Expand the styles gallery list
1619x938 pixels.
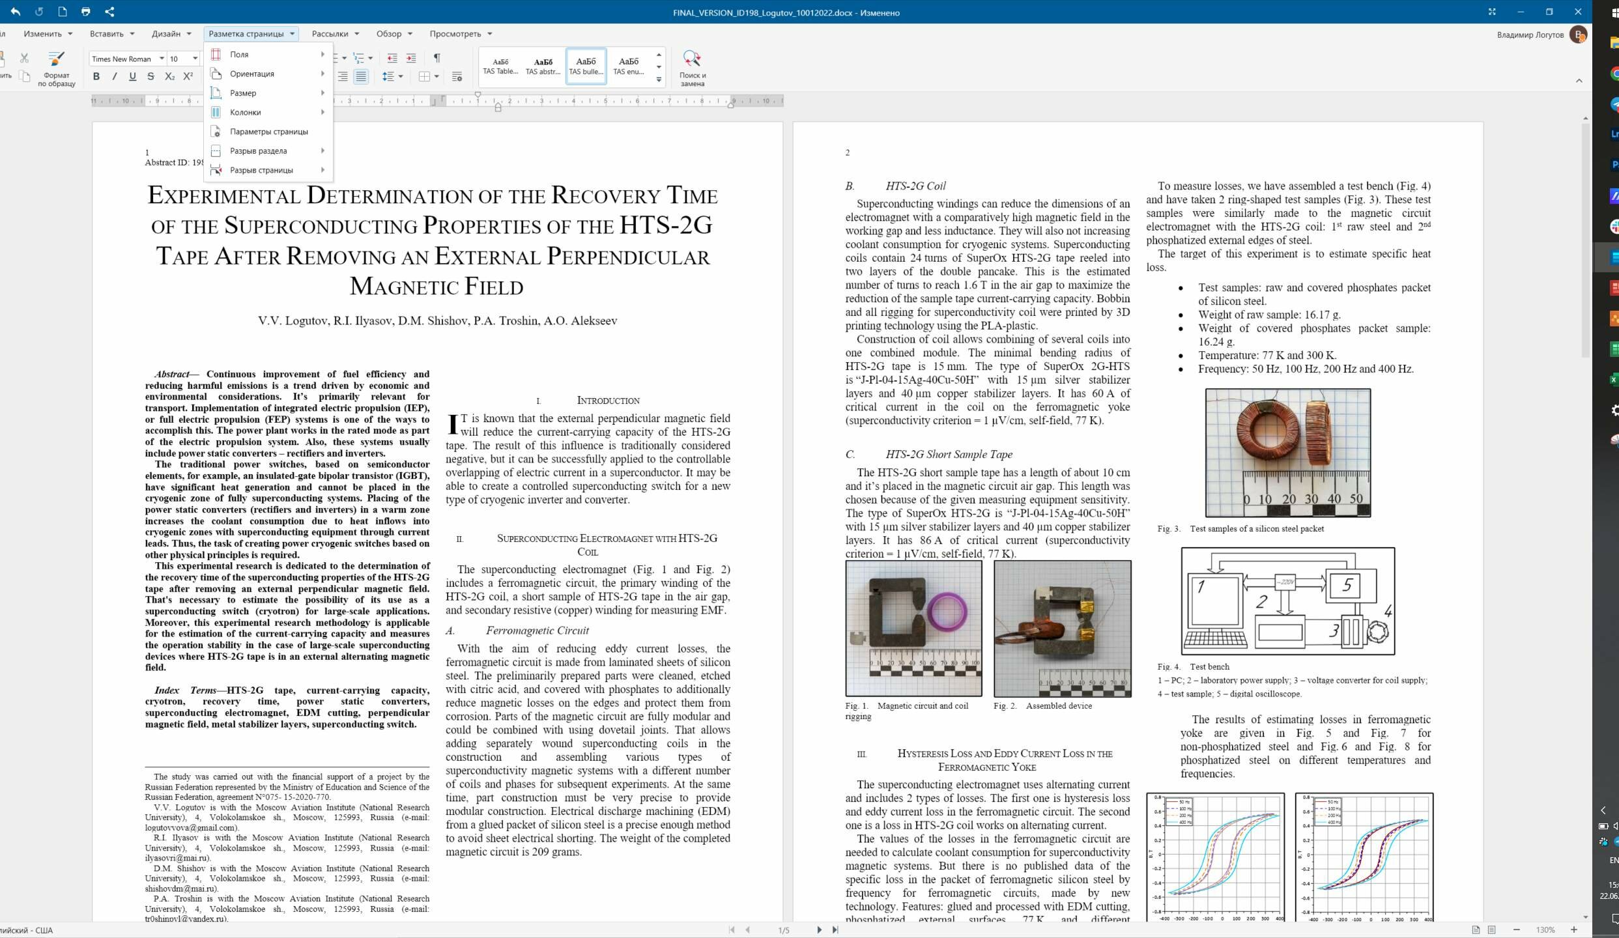[x=659, y=79]
